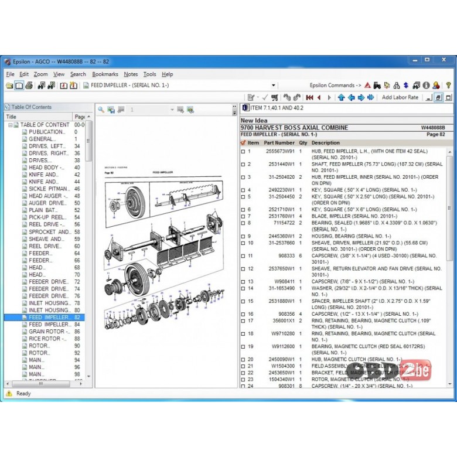Click the Description column header
The height and width of the screenshot is (457, 457).
coord(326,143)
